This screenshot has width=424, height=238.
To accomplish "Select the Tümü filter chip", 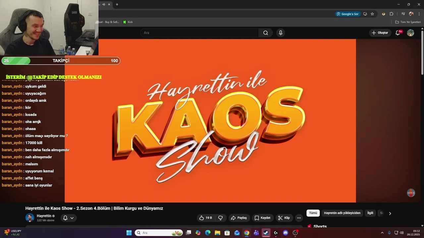I will [313, 213].
